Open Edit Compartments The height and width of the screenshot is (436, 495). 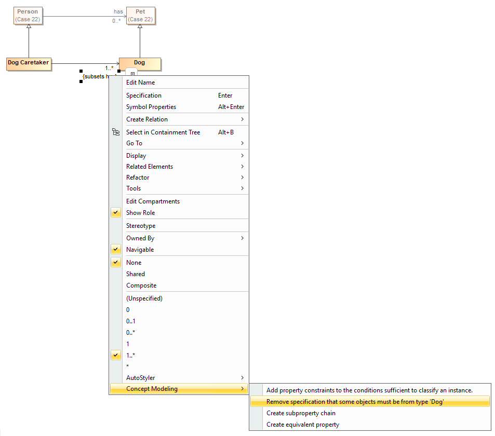pyautogui.click(x=153, y=201)
